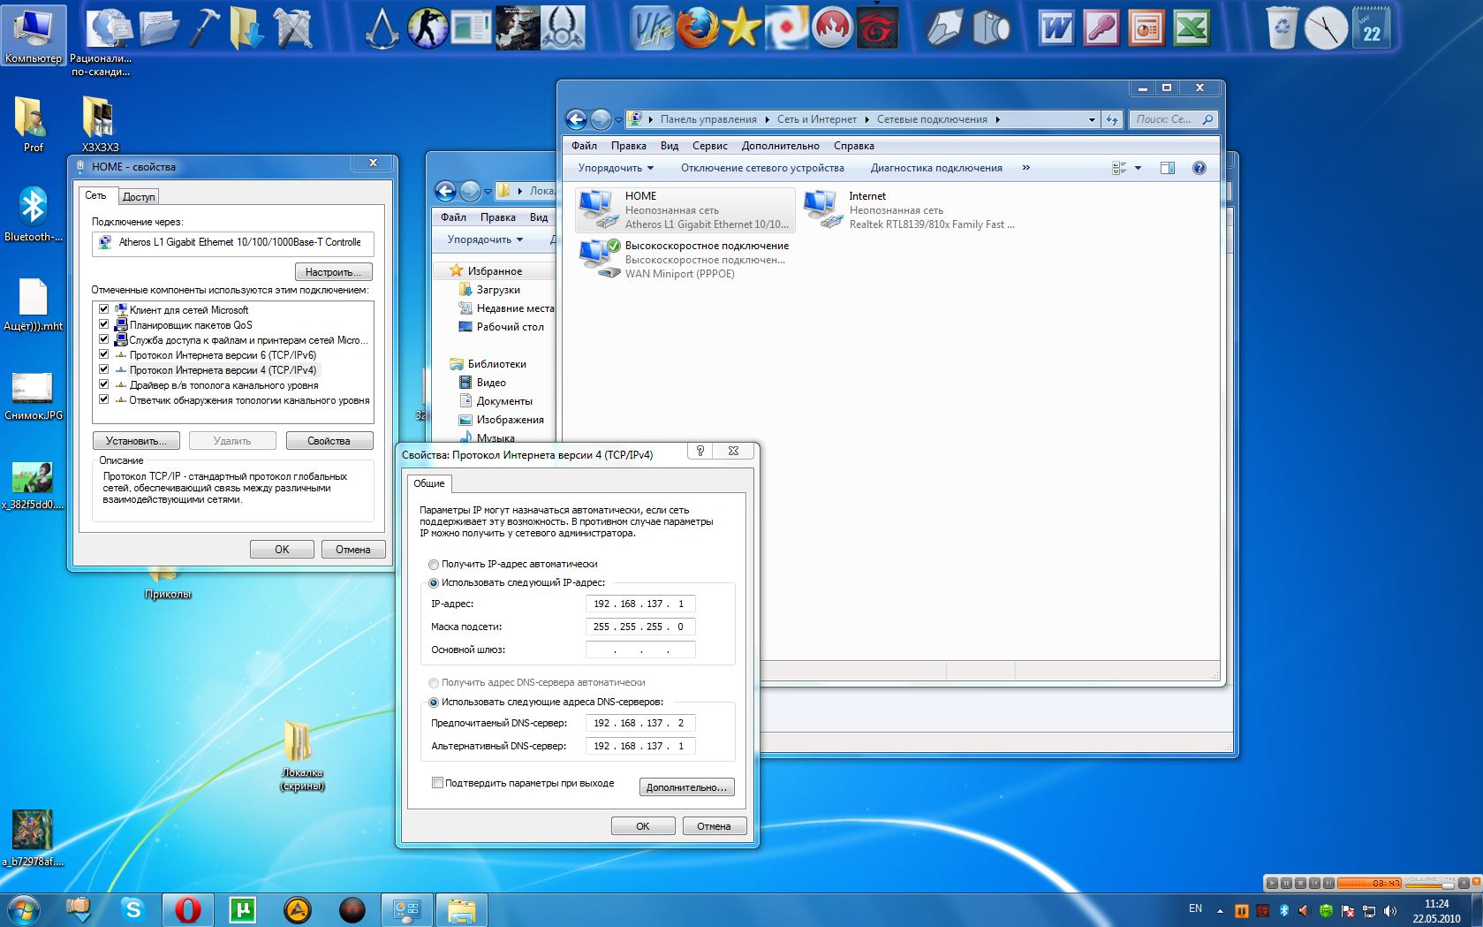The width and height of the screenshot is (1483, 927).
Task: Open Opera browser from taskbar
Action: pos(187,909)
